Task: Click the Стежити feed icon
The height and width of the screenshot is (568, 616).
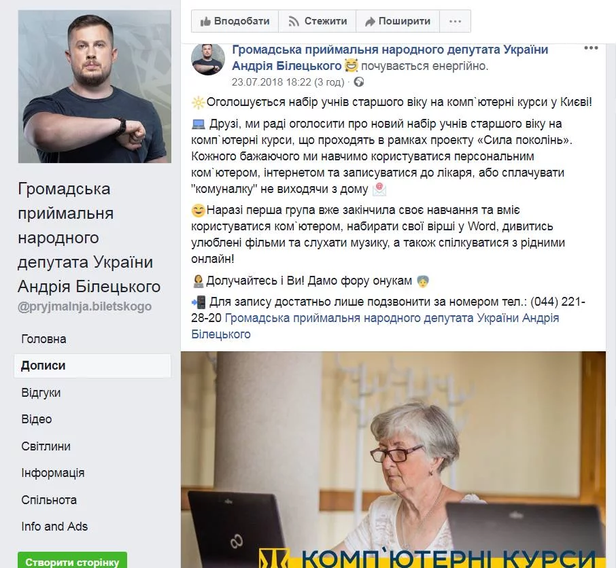Action: (x=294, y=21)
